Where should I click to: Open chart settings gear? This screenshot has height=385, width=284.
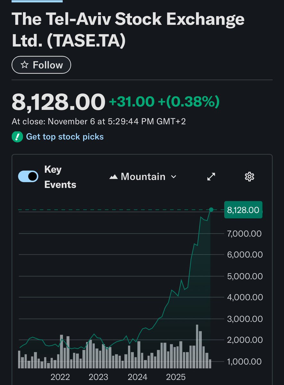pos(249,176)
